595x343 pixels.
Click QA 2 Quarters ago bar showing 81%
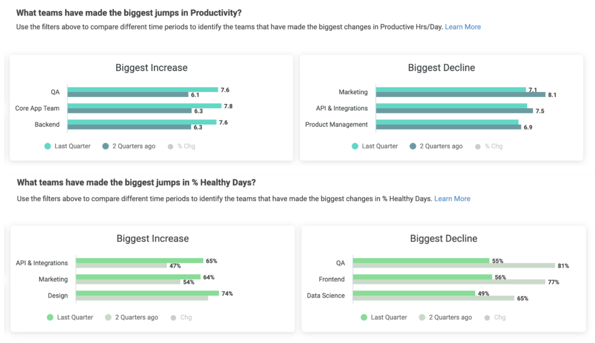pos(454,266)
